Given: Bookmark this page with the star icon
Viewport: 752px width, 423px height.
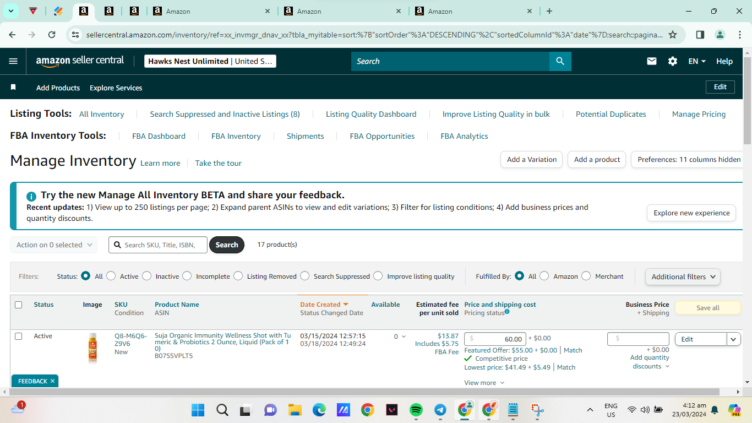Looking at the screenshot, I should (x=673, y=35).
